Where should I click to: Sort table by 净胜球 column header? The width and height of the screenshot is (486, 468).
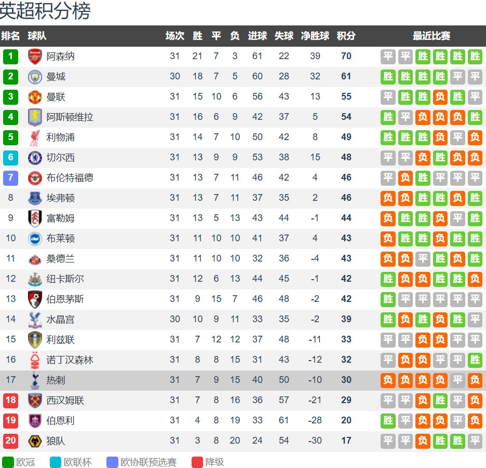point(315,36)
